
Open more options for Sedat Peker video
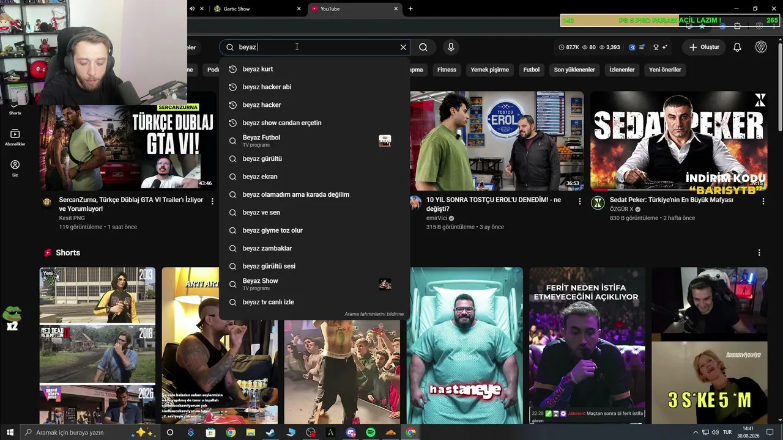[763, 201]
